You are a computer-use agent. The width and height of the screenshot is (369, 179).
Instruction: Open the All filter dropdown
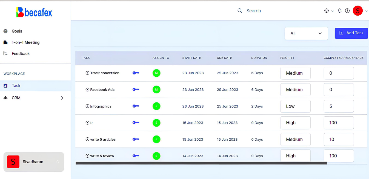point(306,33)
